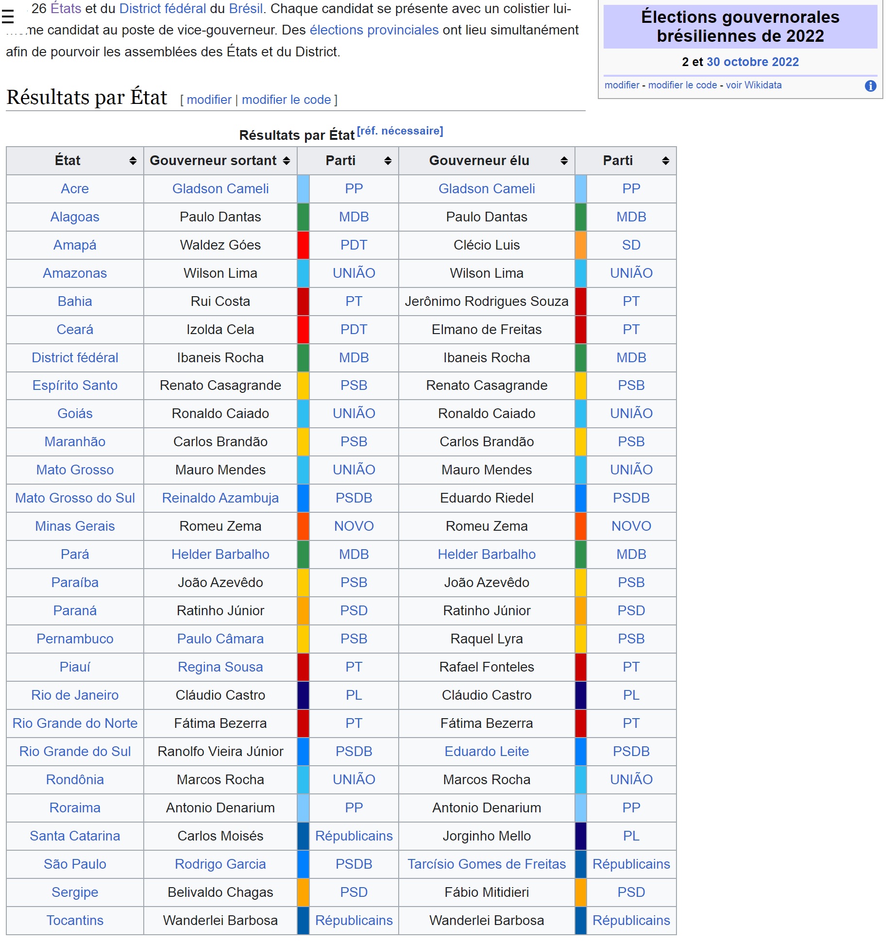895x942 pixels.
Task: Open the 'modifier' section edit link
Action: click(209, 100)
